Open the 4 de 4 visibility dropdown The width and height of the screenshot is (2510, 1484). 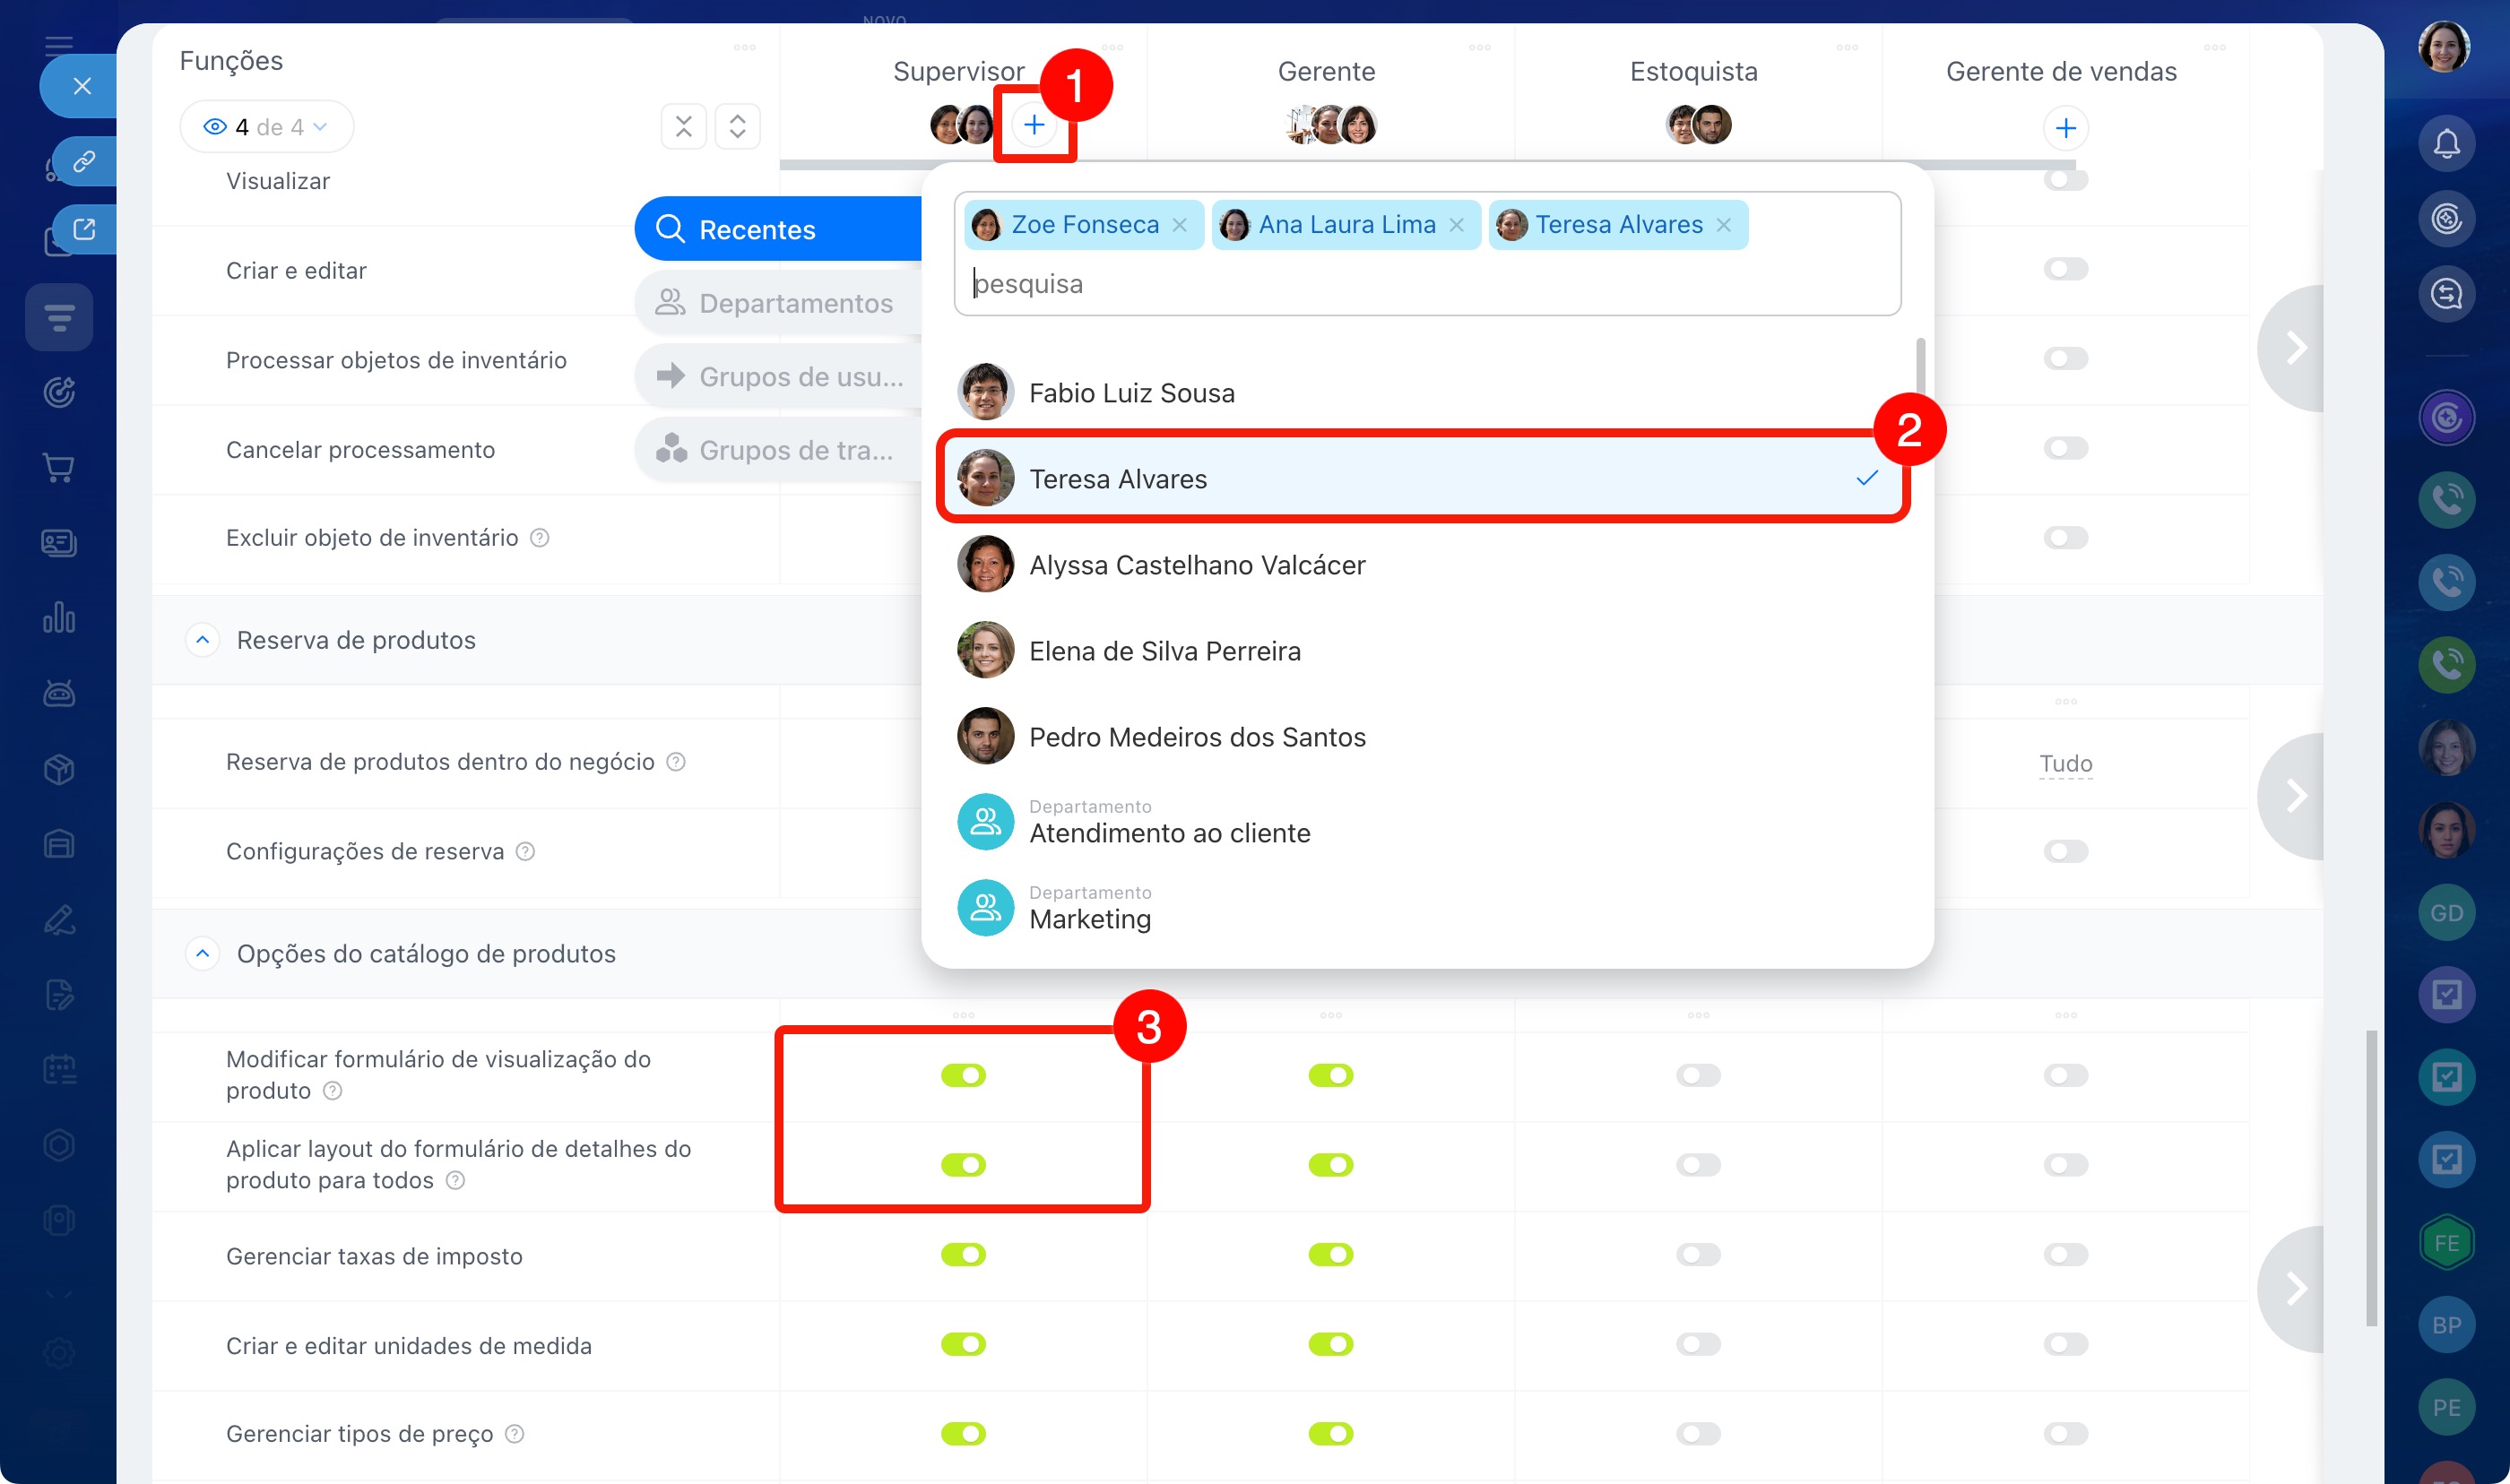(266, 127)
